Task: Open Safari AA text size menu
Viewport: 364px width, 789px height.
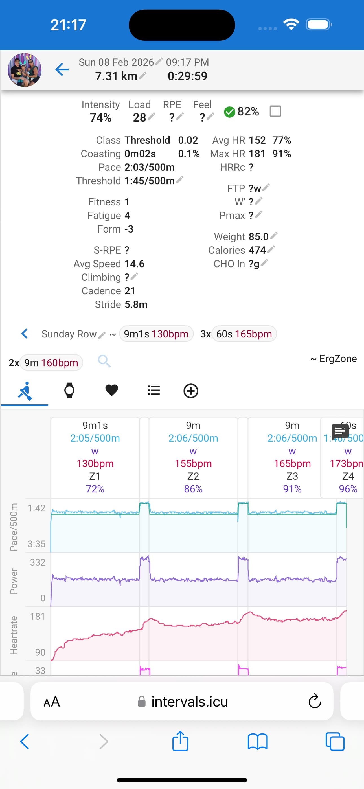Action: point(51,702)
